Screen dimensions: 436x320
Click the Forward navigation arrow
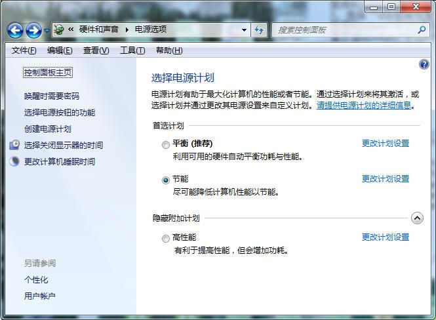(x=33, y=30)
